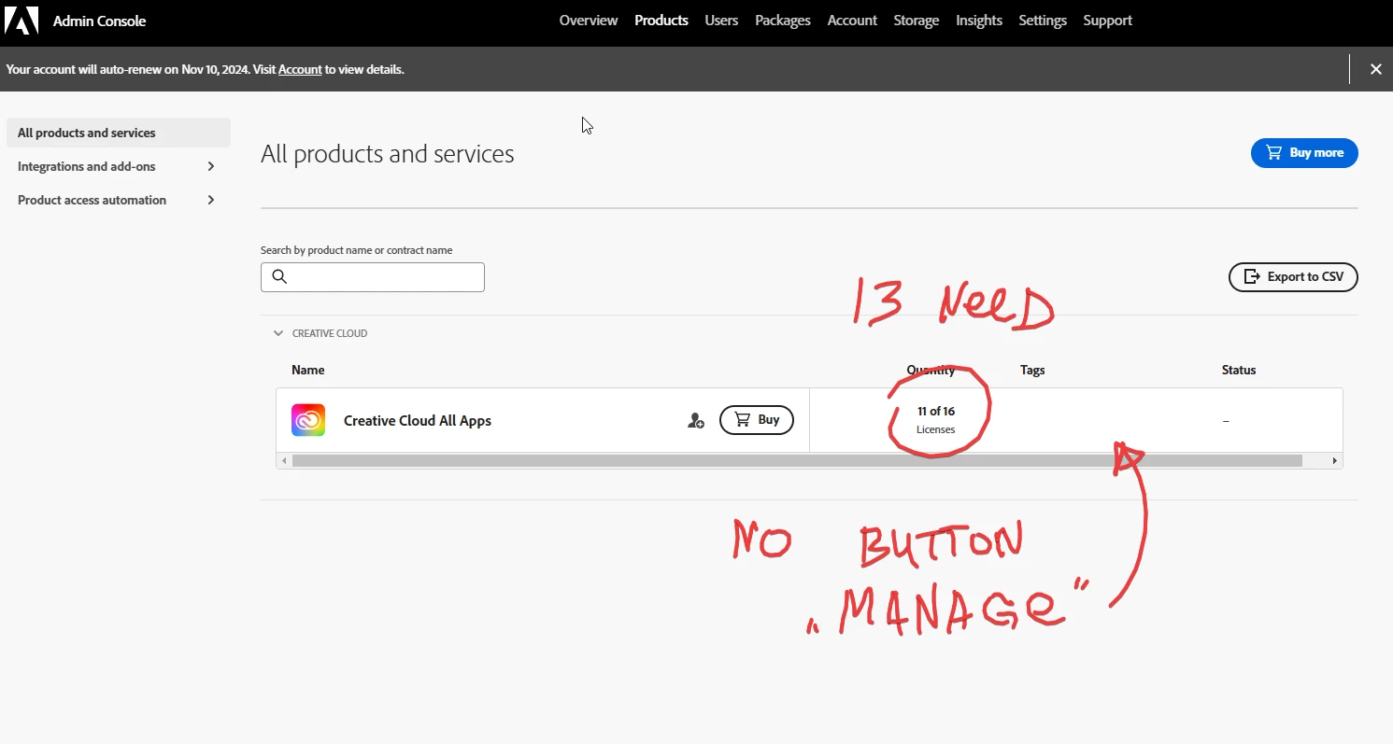This screenshot has width=1393, height=744.
Task: Click the 11 of 16 Licenses quantity
Action: [x=936, y=420]
